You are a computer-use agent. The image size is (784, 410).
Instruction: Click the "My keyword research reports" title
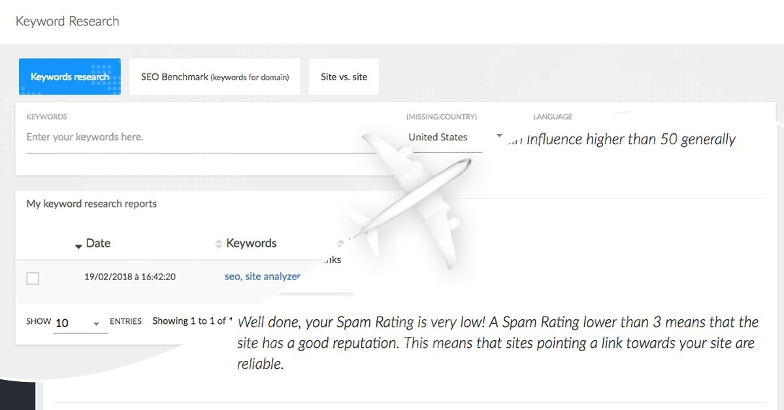click(x=91, y=204)
